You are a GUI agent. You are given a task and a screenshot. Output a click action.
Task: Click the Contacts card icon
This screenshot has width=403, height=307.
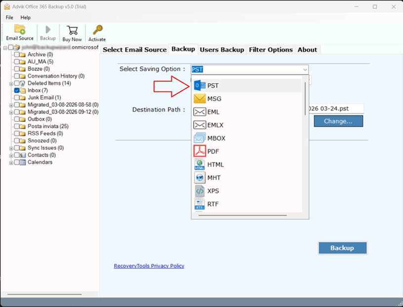23,155
